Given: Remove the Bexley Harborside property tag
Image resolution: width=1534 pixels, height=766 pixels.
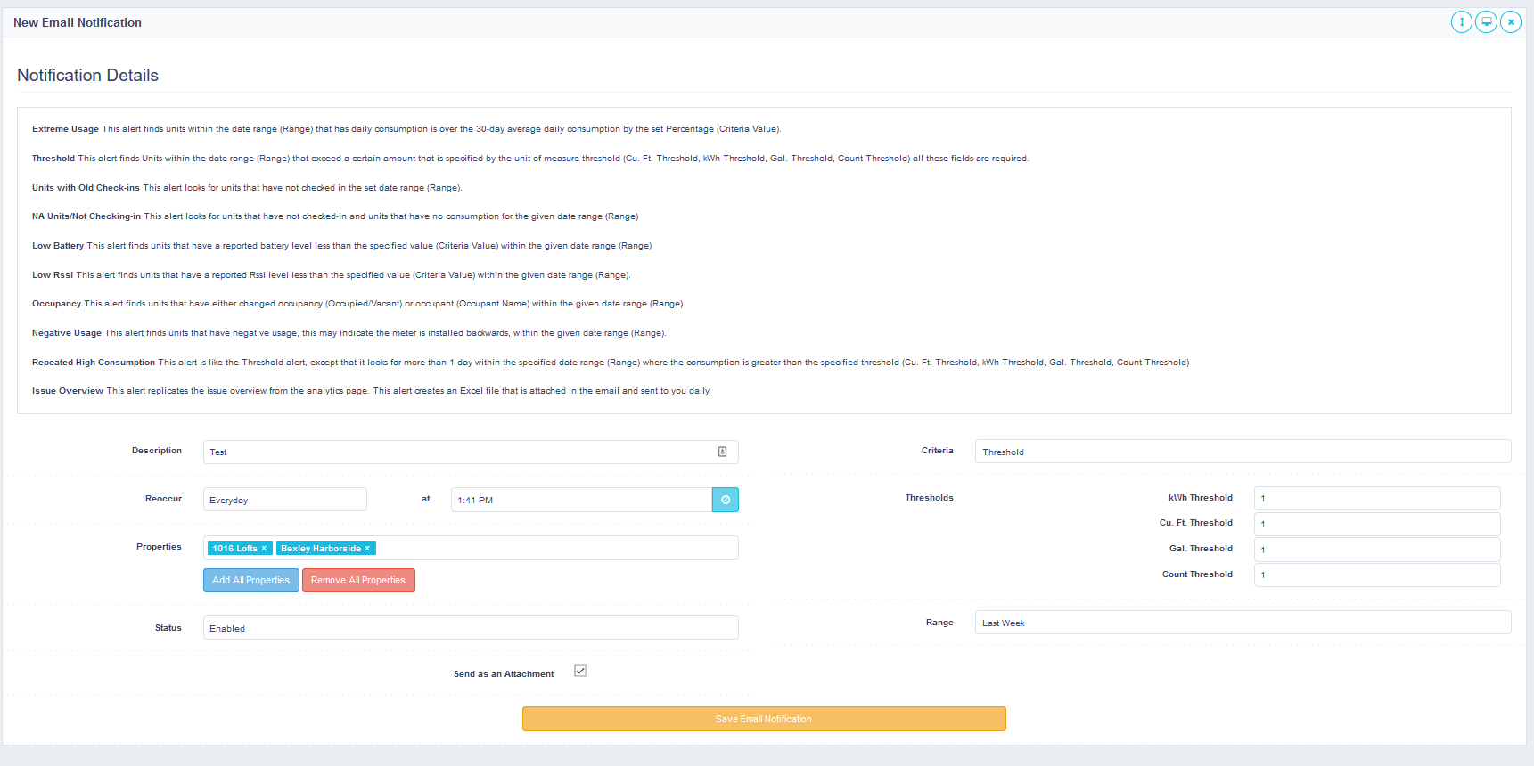Looking at the screenshot, I should [367, 549].
